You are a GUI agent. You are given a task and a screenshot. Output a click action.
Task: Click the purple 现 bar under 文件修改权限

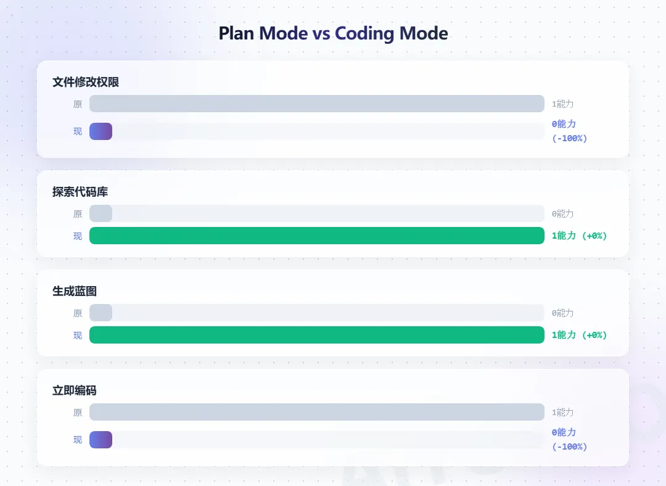(101, 131)
